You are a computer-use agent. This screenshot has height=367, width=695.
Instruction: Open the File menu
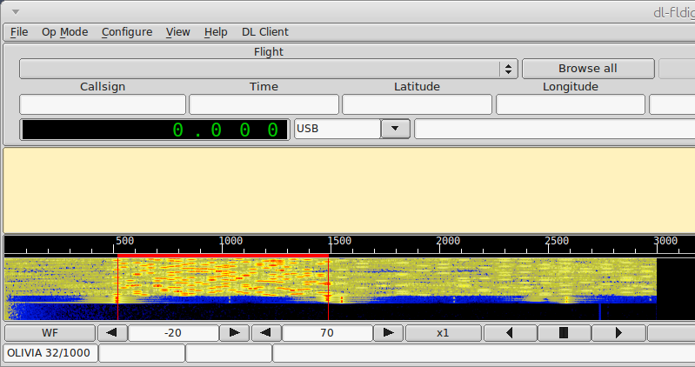19,32
